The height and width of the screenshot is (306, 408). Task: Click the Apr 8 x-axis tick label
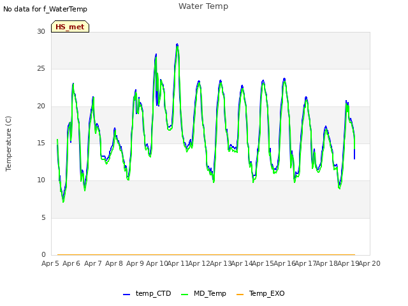114,263
